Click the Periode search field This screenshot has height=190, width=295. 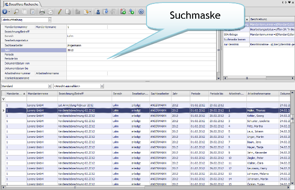[142, 55]
